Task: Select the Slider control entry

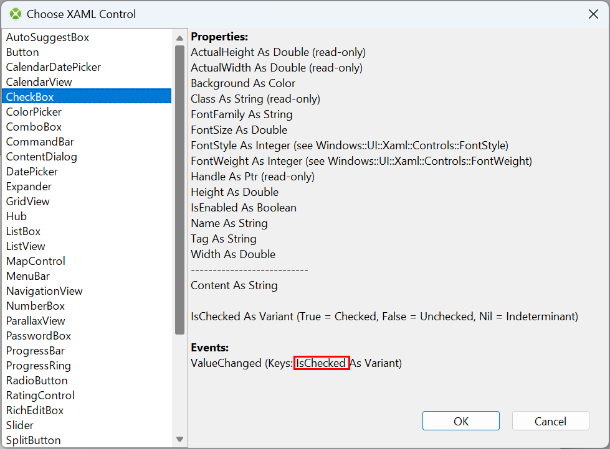Action: (87, 425)
